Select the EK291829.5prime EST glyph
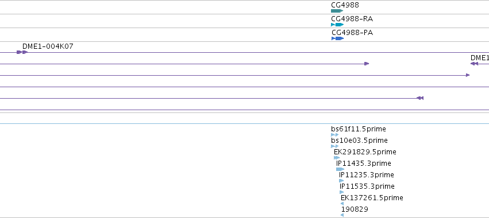 [337, 158]
